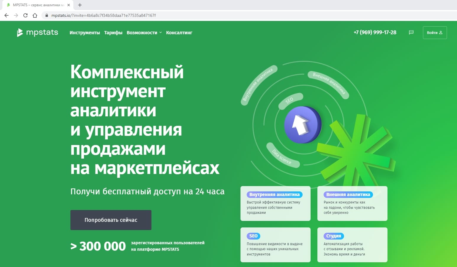Expand the Возможности dropdown
Image resolution: width=457 pixels, height=267 pixels.
pos(144,33)
